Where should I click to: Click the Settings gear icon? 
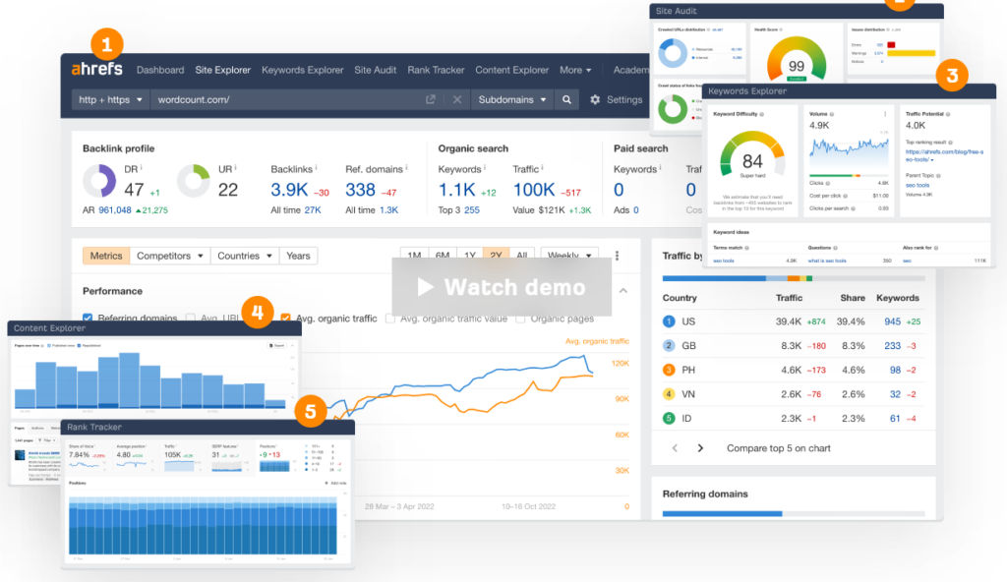tap(595, 99)
